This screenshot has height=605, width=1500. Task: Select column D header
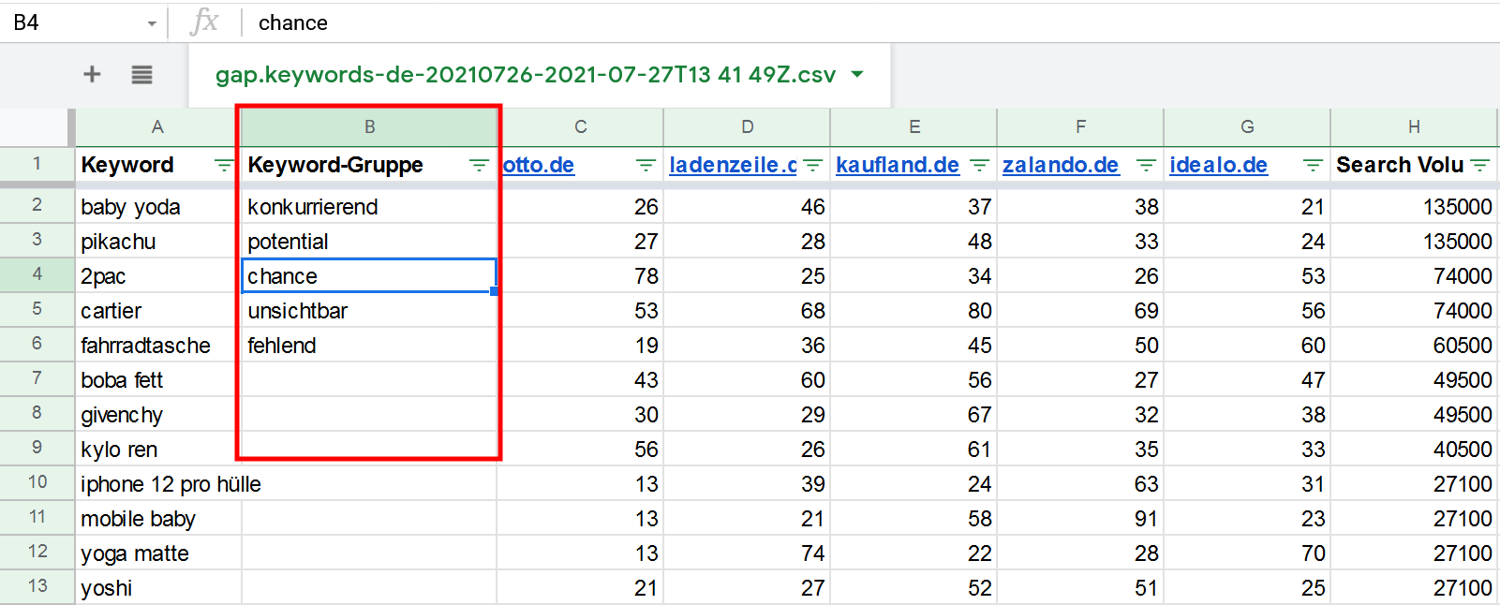747,127
